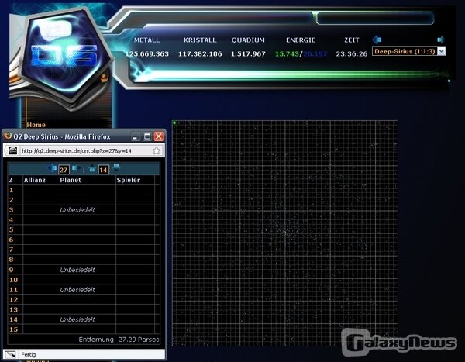The width and height of the screenshot is (465, 362).
Task: Click the up arrow beside Y coordinate 14
Action: 92,168
